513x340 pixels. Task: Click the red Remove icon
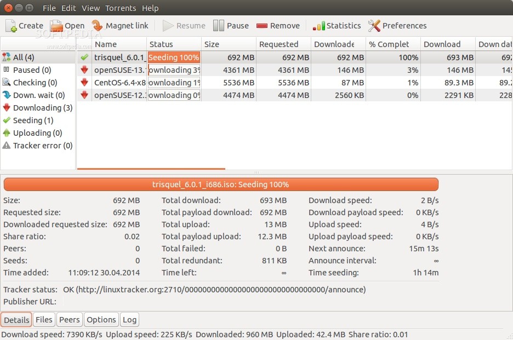coord(262,26)
